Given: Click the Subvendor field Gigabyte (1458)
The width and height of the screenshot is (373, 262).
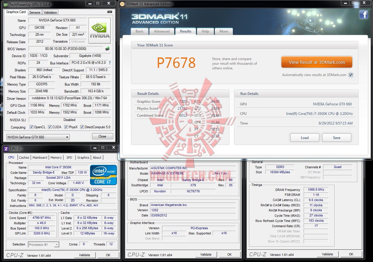Looking at the screenshot, I should (x=90, y=56).
